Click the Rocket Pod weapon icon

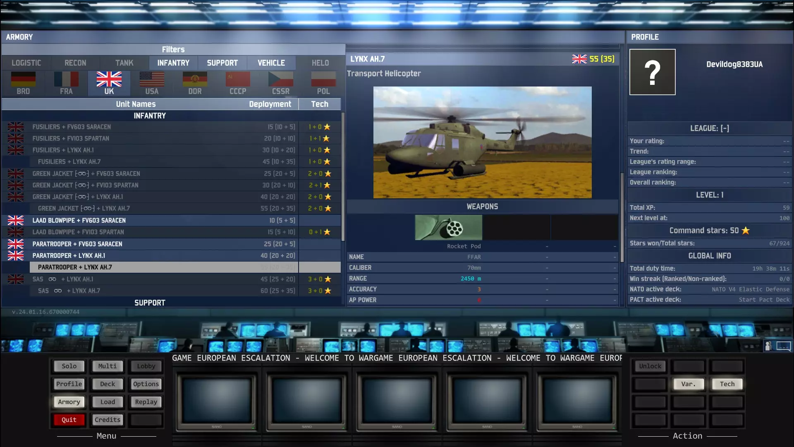point(448,228)
